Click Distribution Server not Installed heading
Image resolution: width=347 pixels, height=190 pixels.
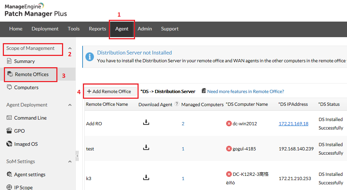point(134,53)
